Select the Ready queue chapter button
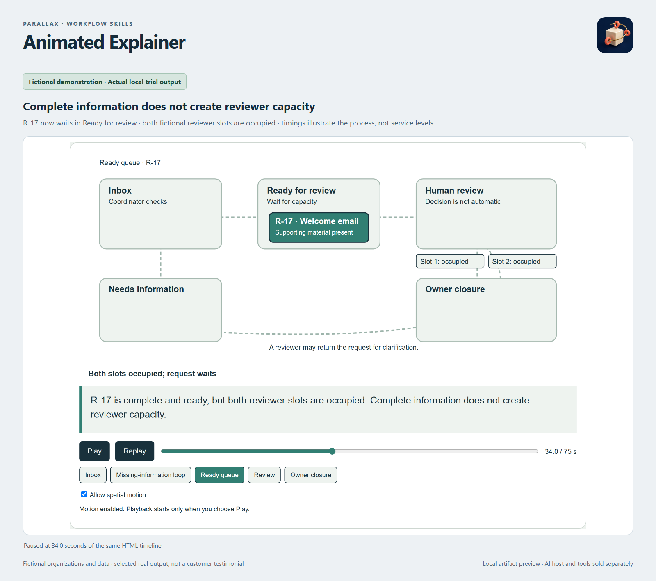Image resolution: width=656 pixels, height=581 pixels. (x=219, y=475)
